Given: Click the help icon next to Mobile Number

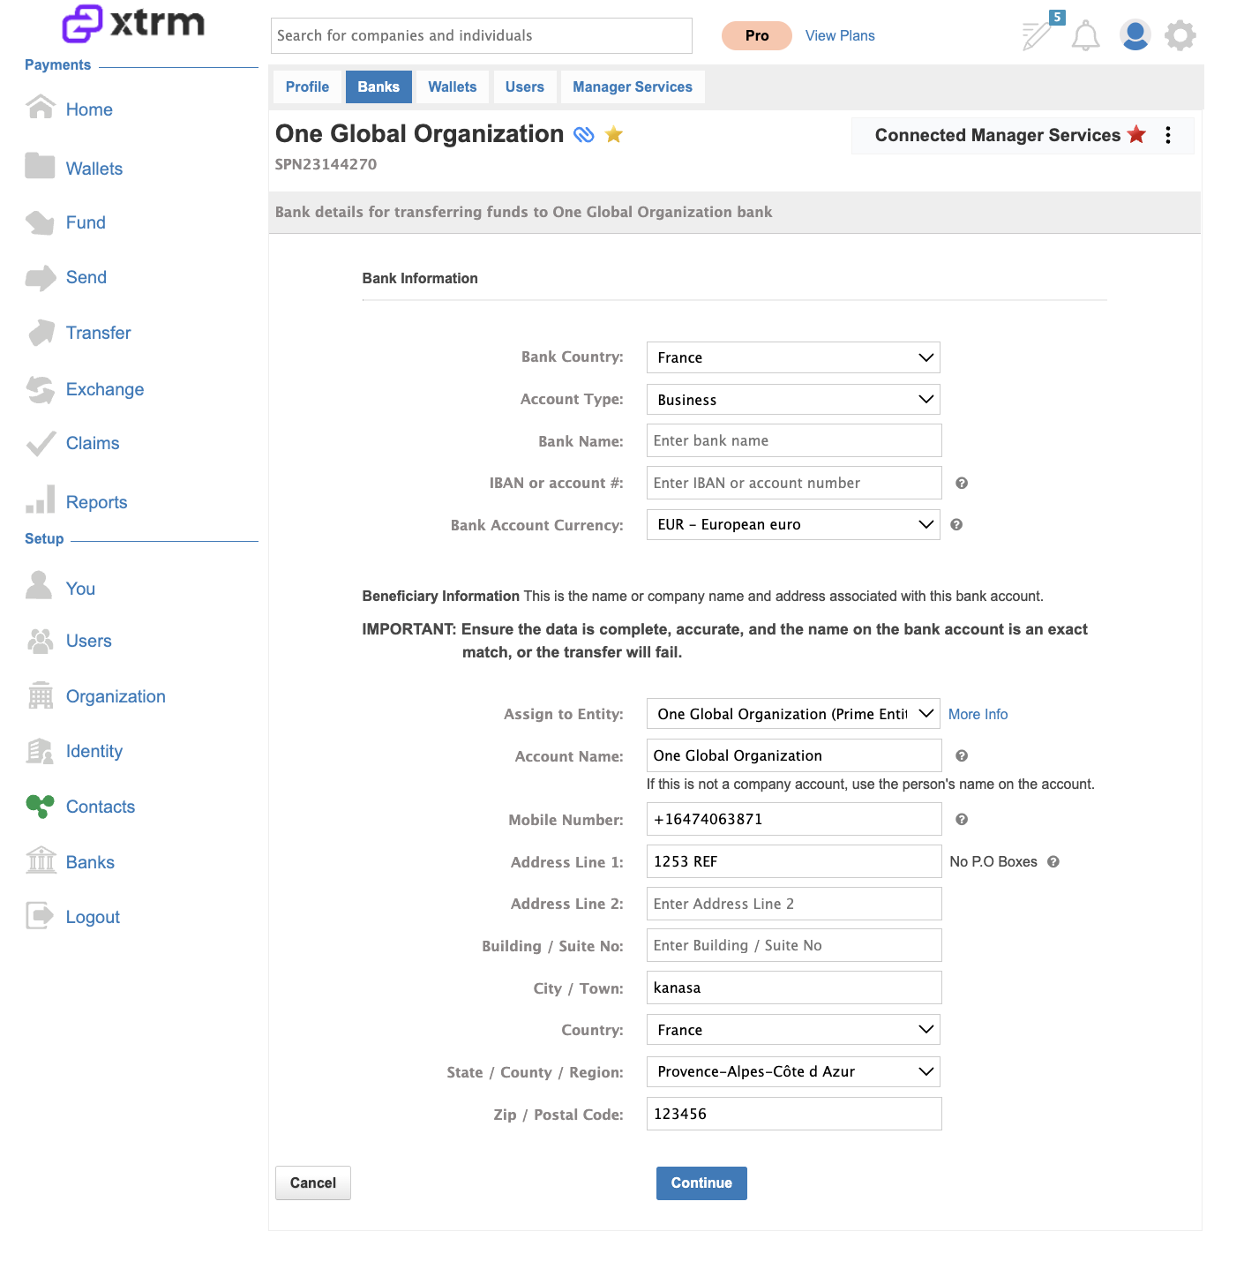Looking at the screenshot, I should 962,819.
